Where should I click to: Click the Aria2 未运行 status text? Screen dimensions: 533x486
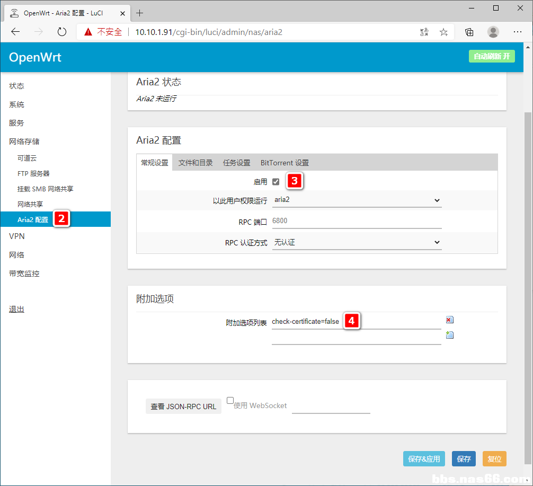coord(156,99)
